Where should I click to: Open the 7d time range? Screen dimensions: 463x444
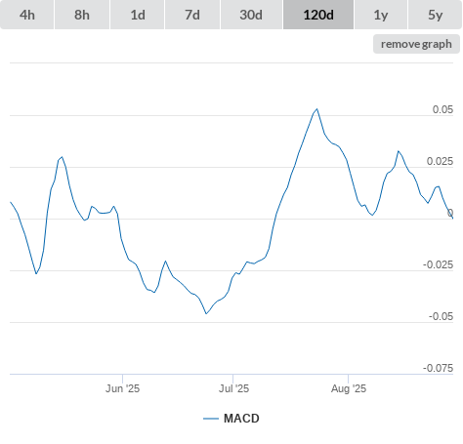[x=192, y=15]
